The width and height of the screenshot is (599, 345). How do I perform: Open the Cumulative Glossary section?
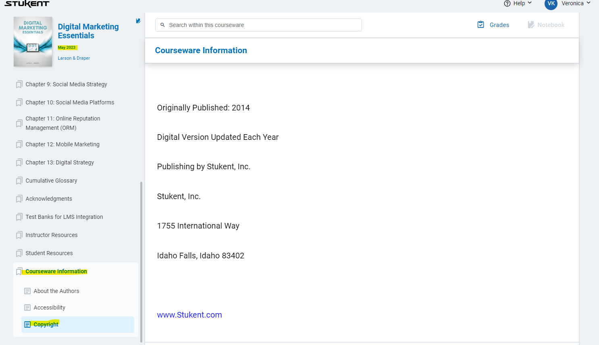[x=52, y=181]
